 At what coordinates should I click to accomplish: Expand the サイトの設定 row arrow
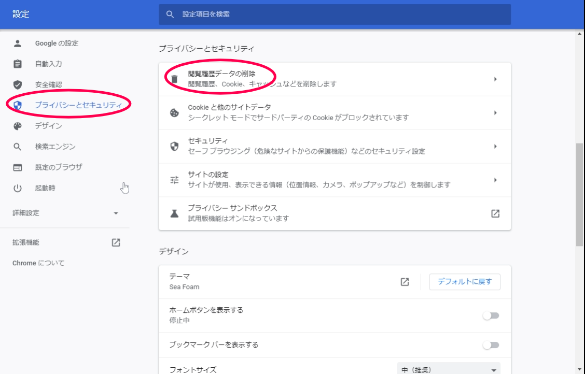tap(495, 180)
